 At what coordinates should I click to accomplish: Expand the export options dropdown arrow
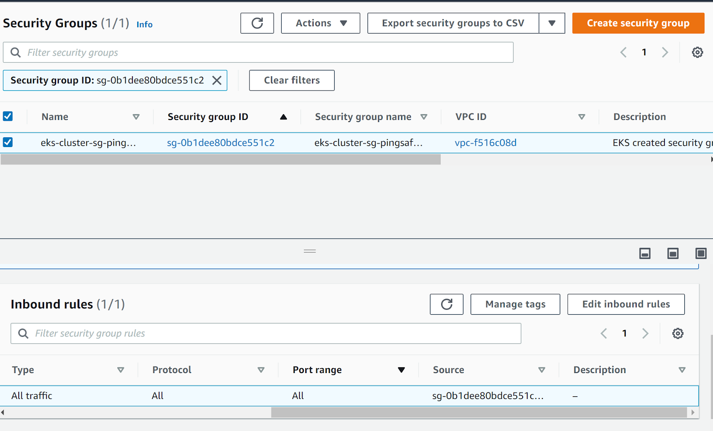click(552, 23)
